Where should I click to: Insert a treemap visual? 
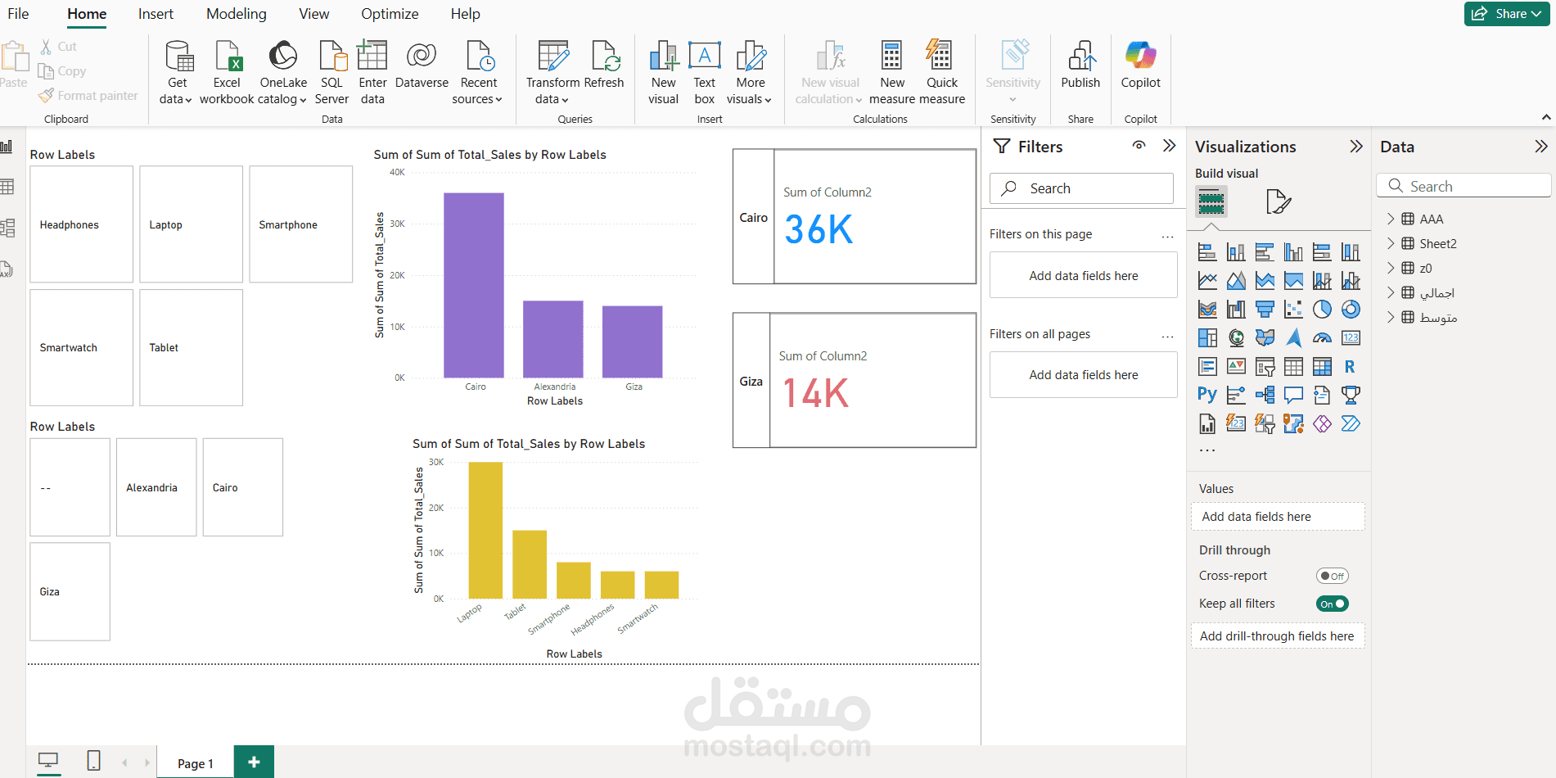[x=1207, y=338]
